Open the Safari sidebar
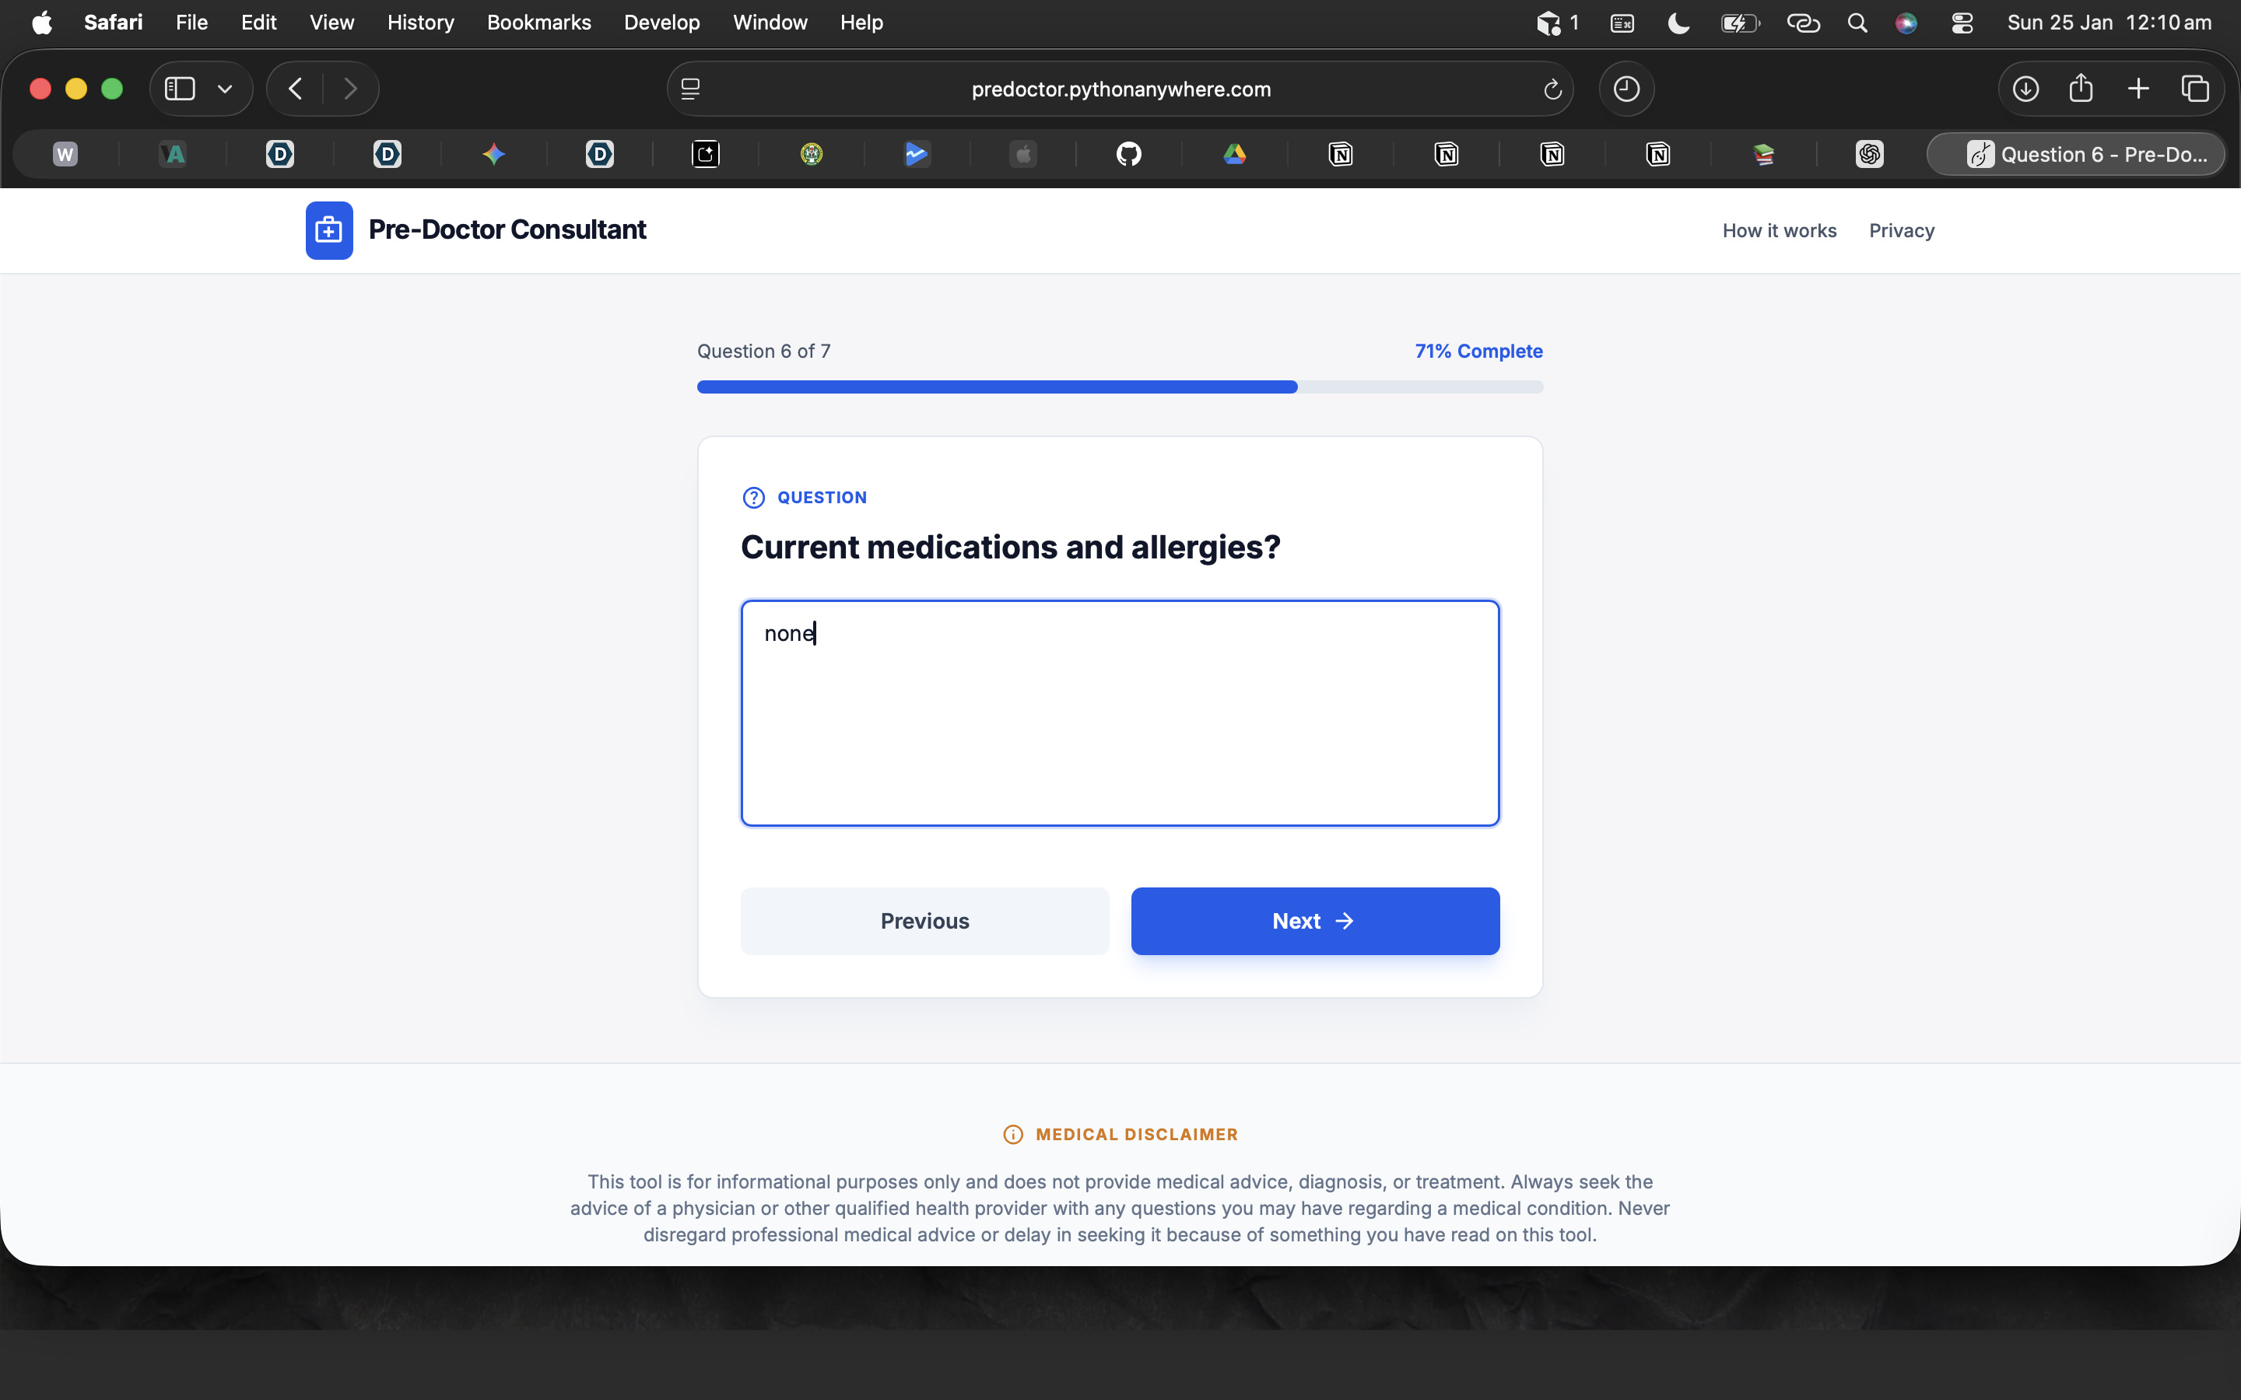This screenshot has height=1400, width=2241. point(180,89)
